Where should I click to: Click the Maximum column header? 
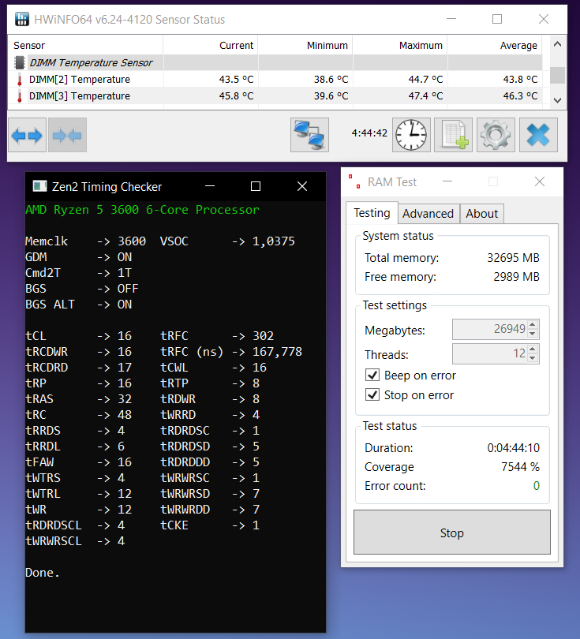click(x=400, y=45)
